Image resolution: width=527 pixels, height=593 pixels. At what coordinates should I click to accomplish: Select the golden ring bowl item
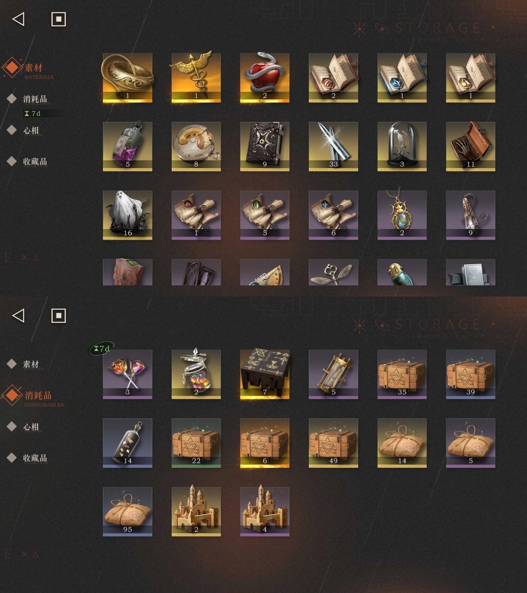128,77
